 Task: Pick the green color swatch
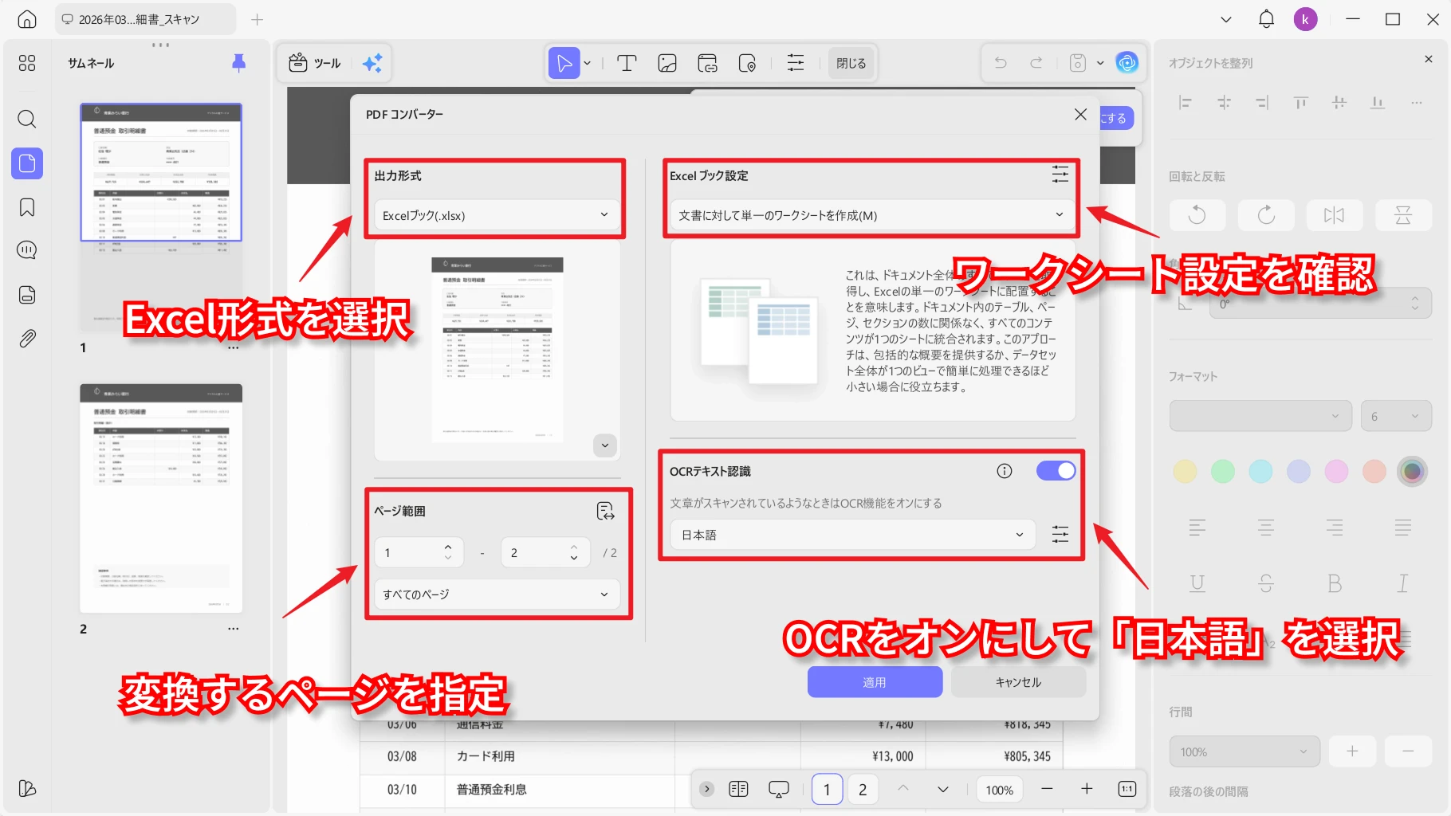pyautogui.click(x=1222, y=471)
